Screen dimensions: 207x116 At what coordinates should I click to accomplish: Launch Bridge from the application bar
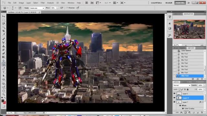click(x=86, y=3)
